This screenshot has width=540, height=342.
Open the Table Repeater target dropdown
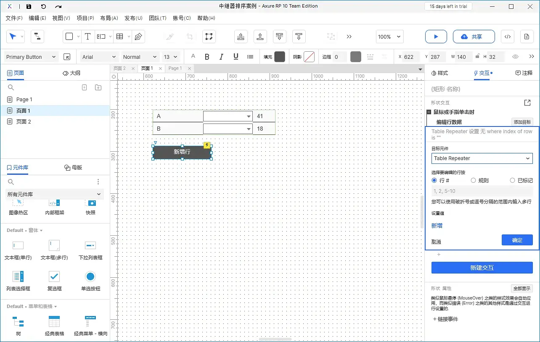click(482, 158)
